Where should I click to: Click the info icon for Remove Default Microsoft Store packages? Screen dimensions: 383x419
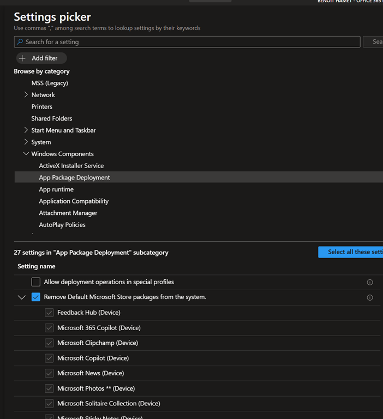(370, 297)
